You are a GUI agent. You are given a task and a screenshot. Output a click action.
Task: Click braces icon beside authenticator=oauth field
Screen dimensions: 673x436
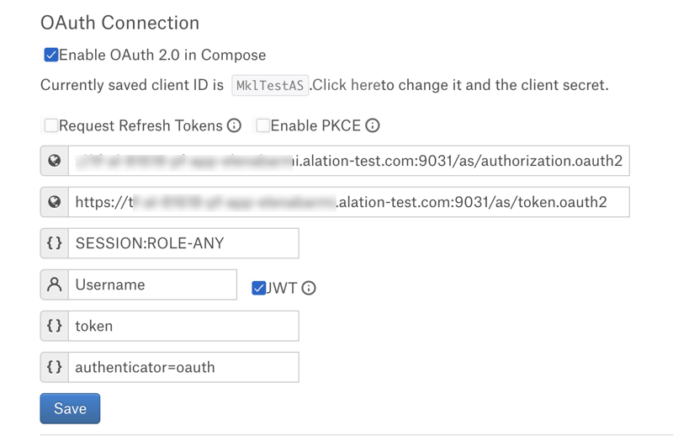tap(55, 367)
